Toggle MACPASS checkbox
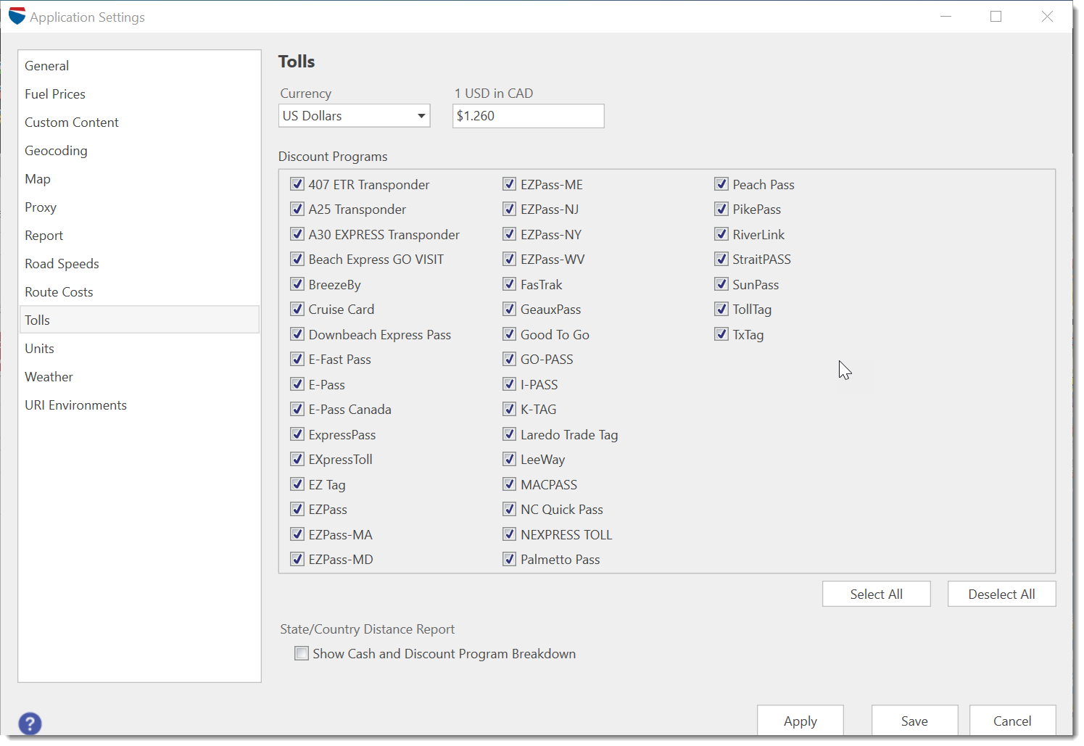 coord(510,484)
